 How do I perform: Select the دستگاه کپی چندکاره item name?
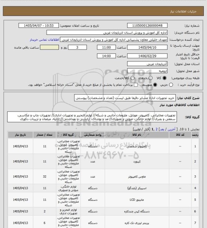(137, 211)
